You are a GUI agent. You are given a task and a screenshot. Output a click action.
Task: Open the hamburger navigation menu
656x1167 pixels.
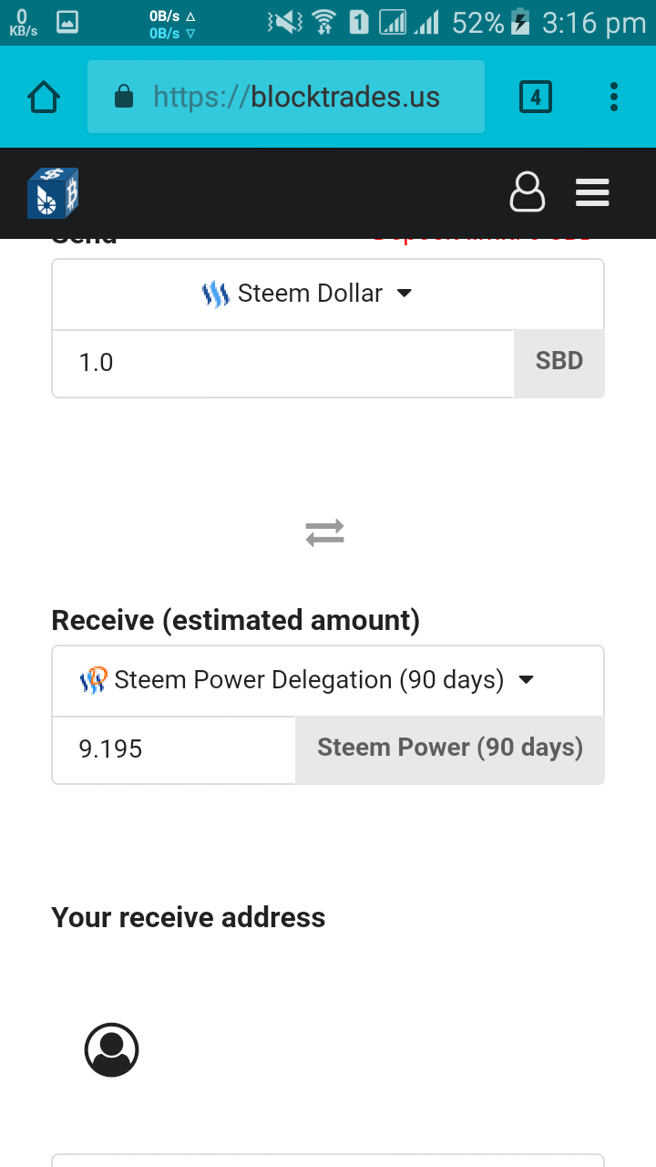click(592, 192)
